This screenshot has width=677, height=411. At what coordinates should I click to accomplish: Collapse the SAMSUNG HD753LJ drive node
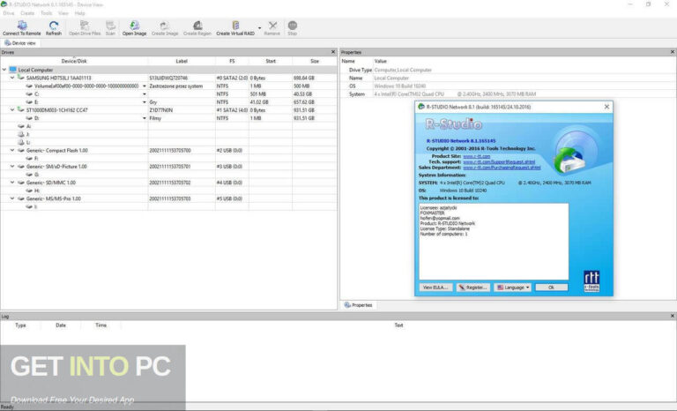(x=12, y=78)
